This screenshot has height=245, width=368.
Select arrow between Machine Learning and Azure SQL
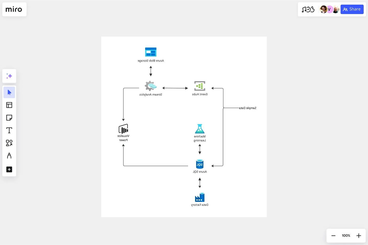click(x=200, y=149)
